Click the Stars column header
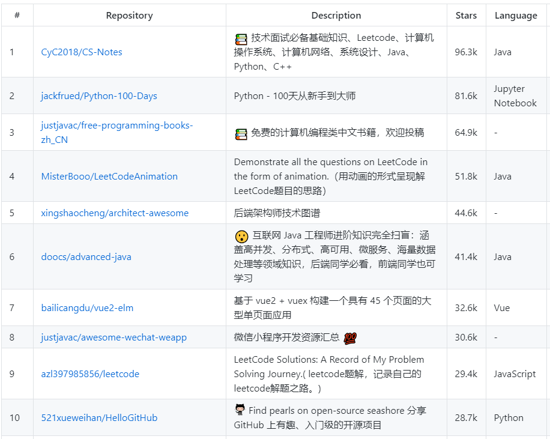 point(466,16)
